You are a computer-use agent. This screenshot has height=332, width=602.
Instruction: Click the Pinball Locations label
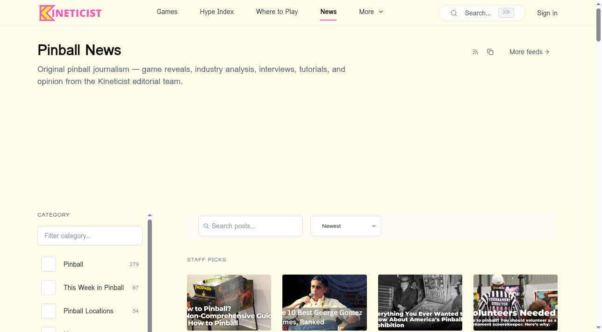88,311
